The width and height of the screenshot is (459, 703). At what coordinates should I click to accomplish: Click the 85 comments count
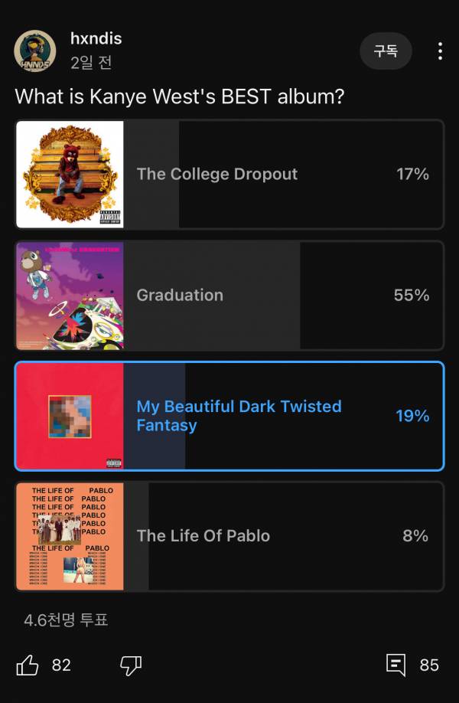429,665
